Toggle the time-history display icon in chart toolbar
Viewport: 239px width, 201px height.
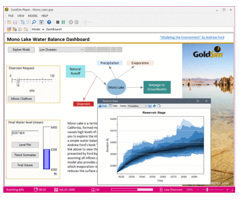pyautogui.click(x=150, y=106)
